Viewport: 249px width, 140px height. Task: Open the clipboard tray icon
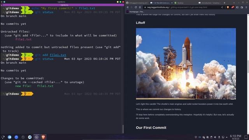[x=211, y=137]
